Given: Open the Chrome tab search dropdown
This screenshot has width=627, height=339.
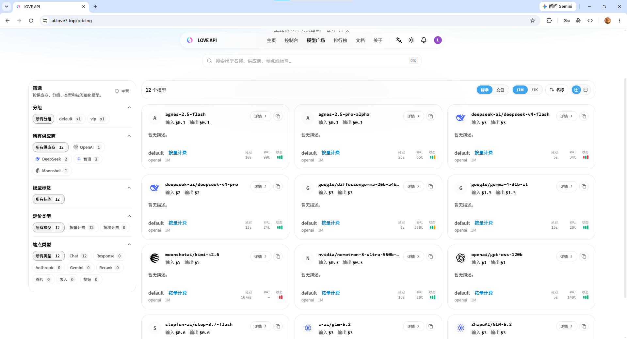Looking at the screenshot, I should [7, 7].
